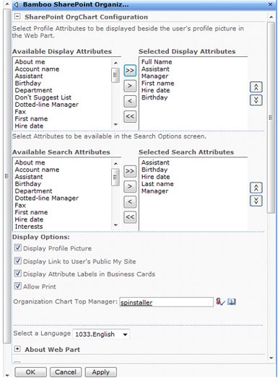Click the Check Names icon beside Top Manager
The height and width of the screenshot is (378, 280).
coord(220,302)
